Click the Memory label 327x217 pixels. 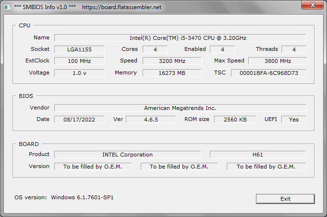(126, 72)
